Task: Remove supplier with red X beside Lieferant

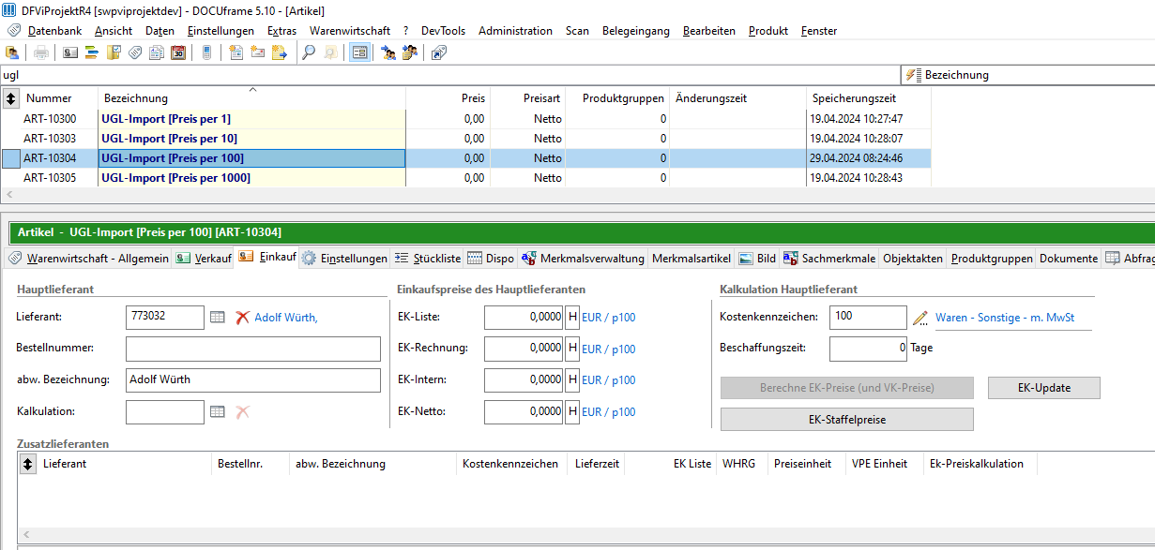Action: [243, 318]
